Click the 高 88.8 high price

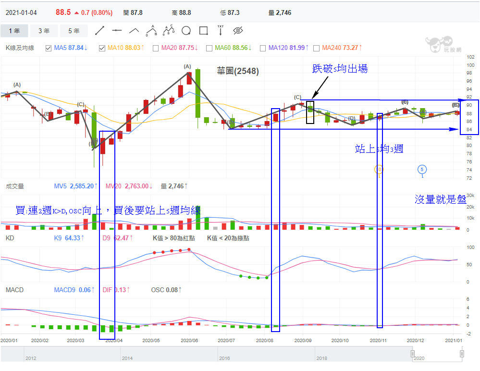click(181, 12)
